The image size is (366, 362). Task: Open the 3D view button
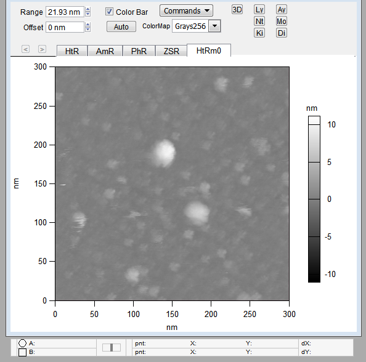(237, 10)
